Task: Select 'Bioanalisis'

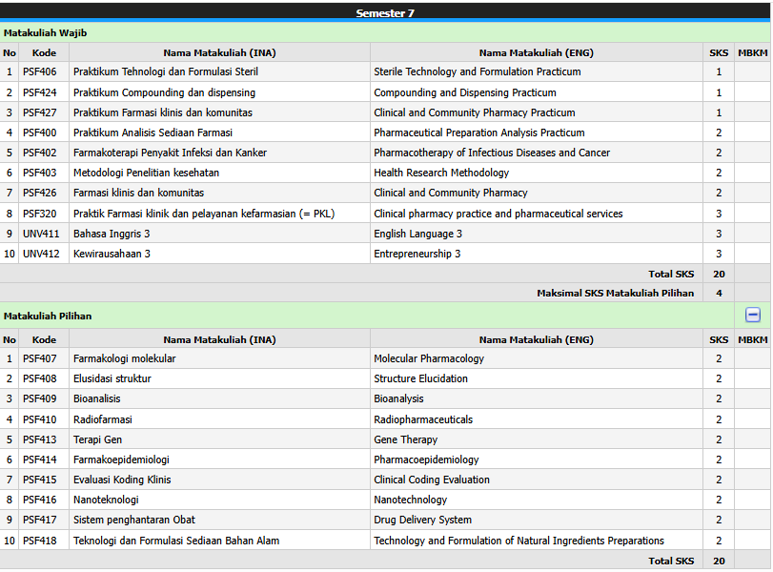Action: tap(96, 398)
